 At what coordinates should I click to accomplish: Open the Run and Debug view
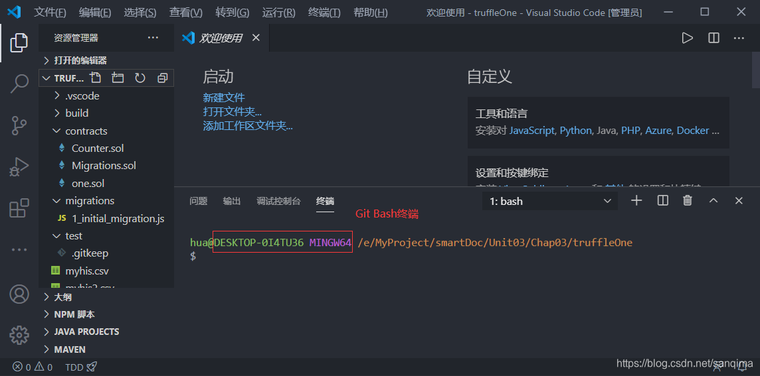(19, 167)
